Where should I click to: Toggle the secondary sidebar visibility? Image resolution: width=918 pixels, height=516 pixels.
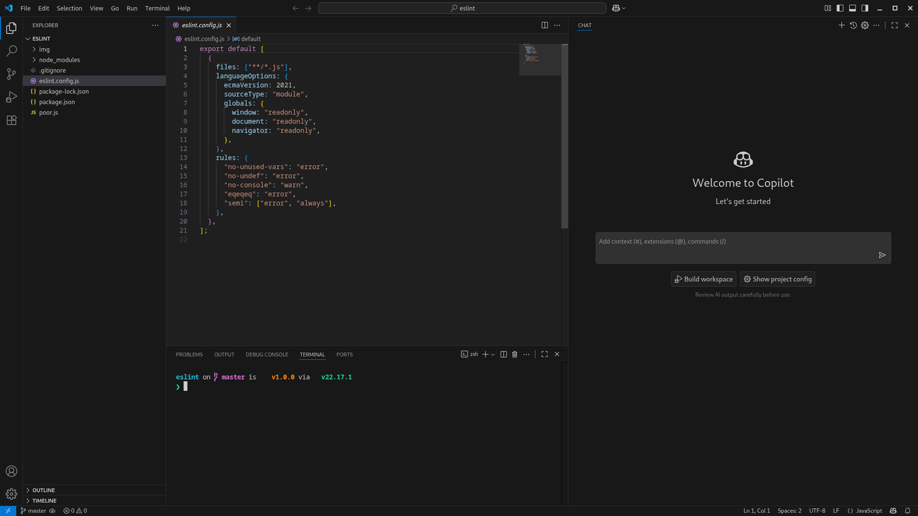click(864, 8)
